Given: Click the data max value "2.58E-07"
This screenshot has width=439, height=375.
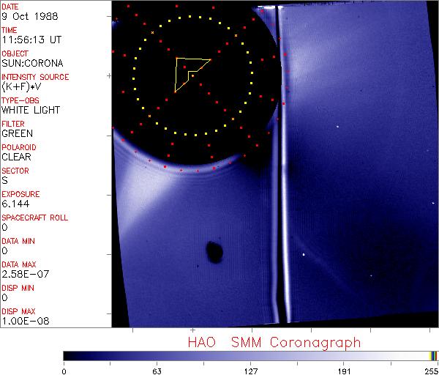Looking at the screenshot, I should coord(22,274).
